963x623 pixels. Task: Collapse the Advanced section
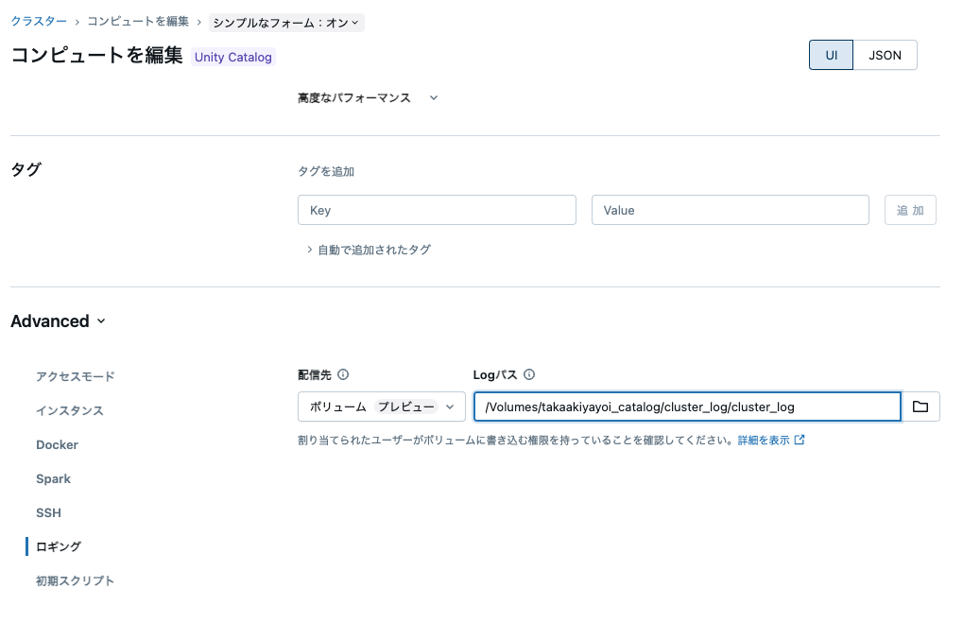pos(59,320)
